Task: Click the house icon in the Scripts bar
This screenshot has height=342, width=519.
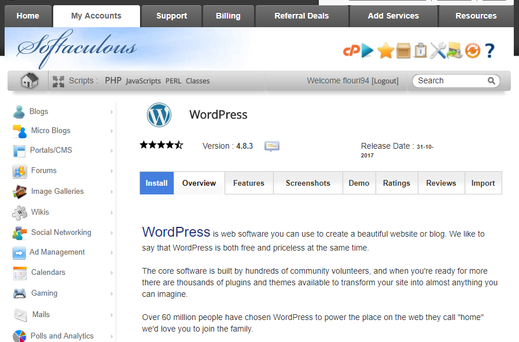Action: 30,80
